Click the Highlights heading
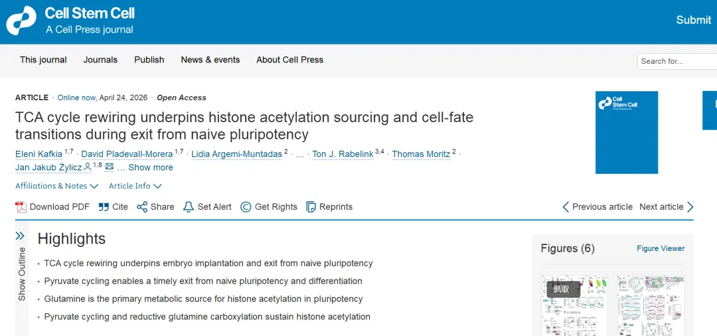 tap(71, 238)
